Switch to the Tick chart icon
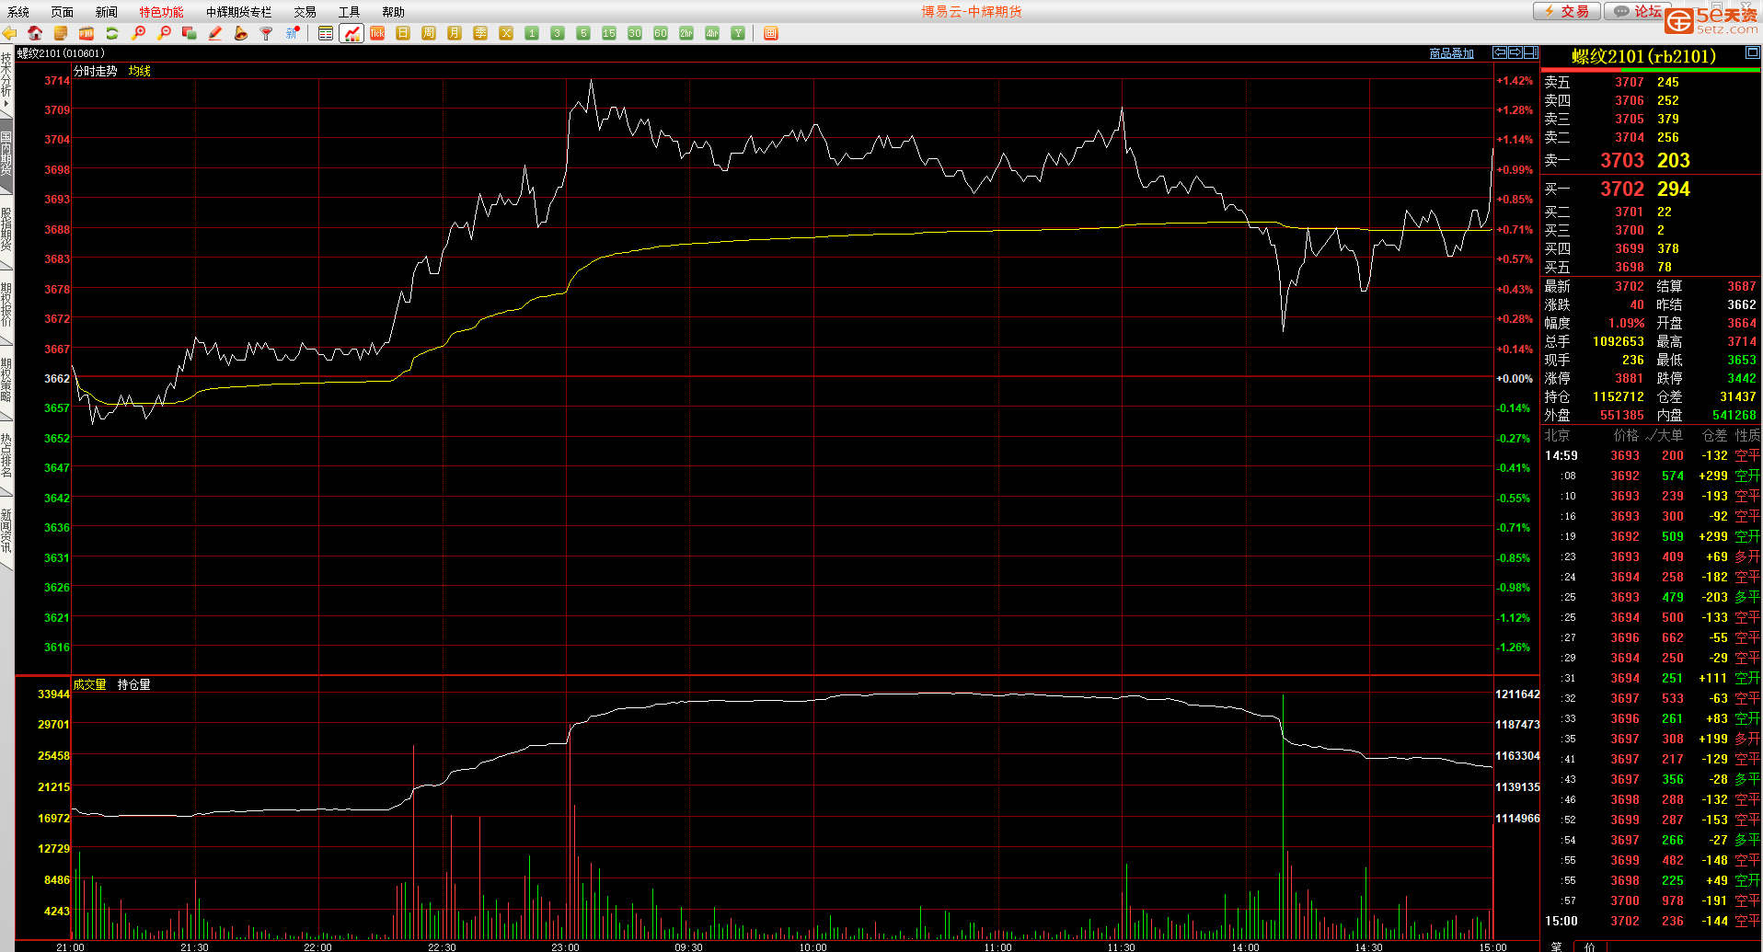 point(377,33)
